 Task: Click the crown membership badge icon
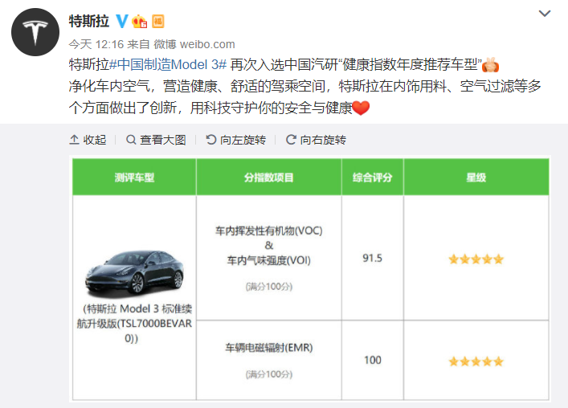click(140, 20)
